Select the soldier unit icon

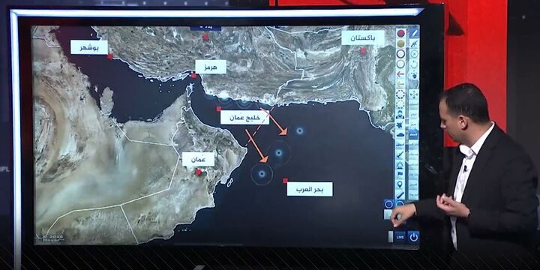tap(400, 115)
